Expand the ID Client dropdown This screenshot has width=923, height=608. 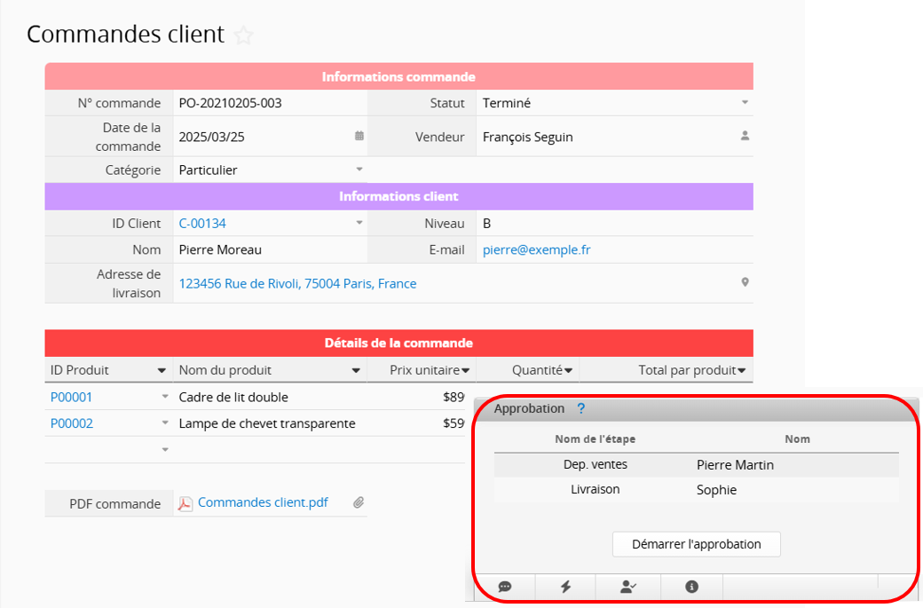point(359,224)
